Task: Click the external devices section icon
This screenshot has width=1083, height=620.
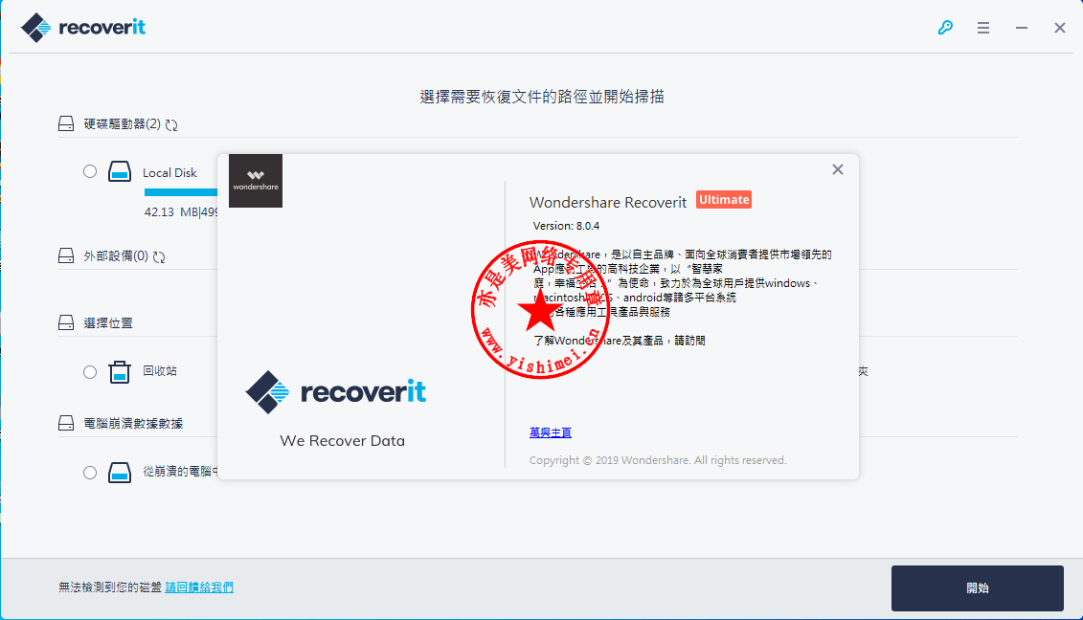Action: (66, 255)
